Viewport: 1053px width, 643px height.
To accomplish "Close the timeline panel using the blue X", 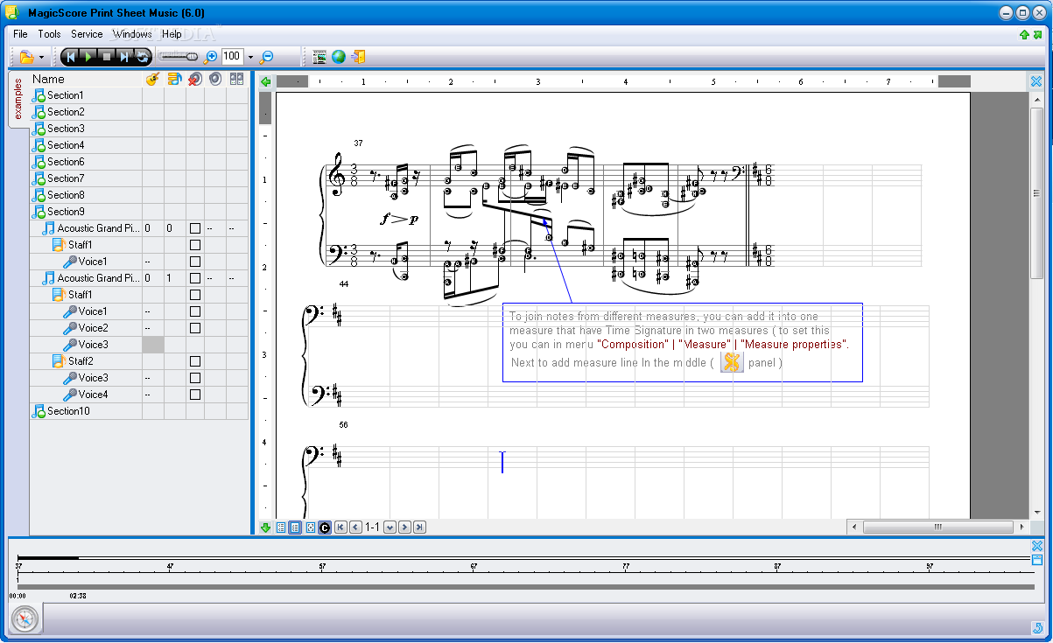I will tap(1037, 546).
